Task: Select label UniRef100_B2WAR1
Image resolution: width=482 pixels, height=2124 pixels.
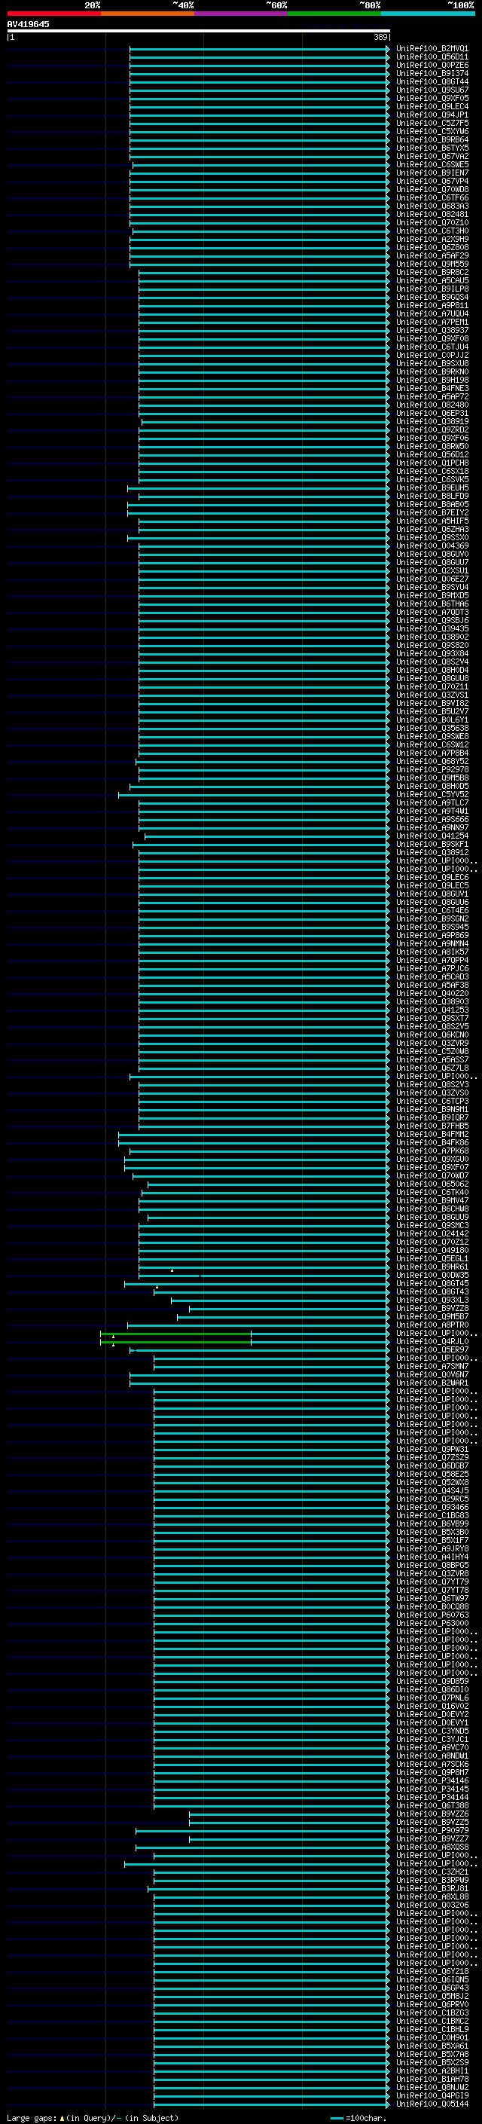Action: [432, 1383]
